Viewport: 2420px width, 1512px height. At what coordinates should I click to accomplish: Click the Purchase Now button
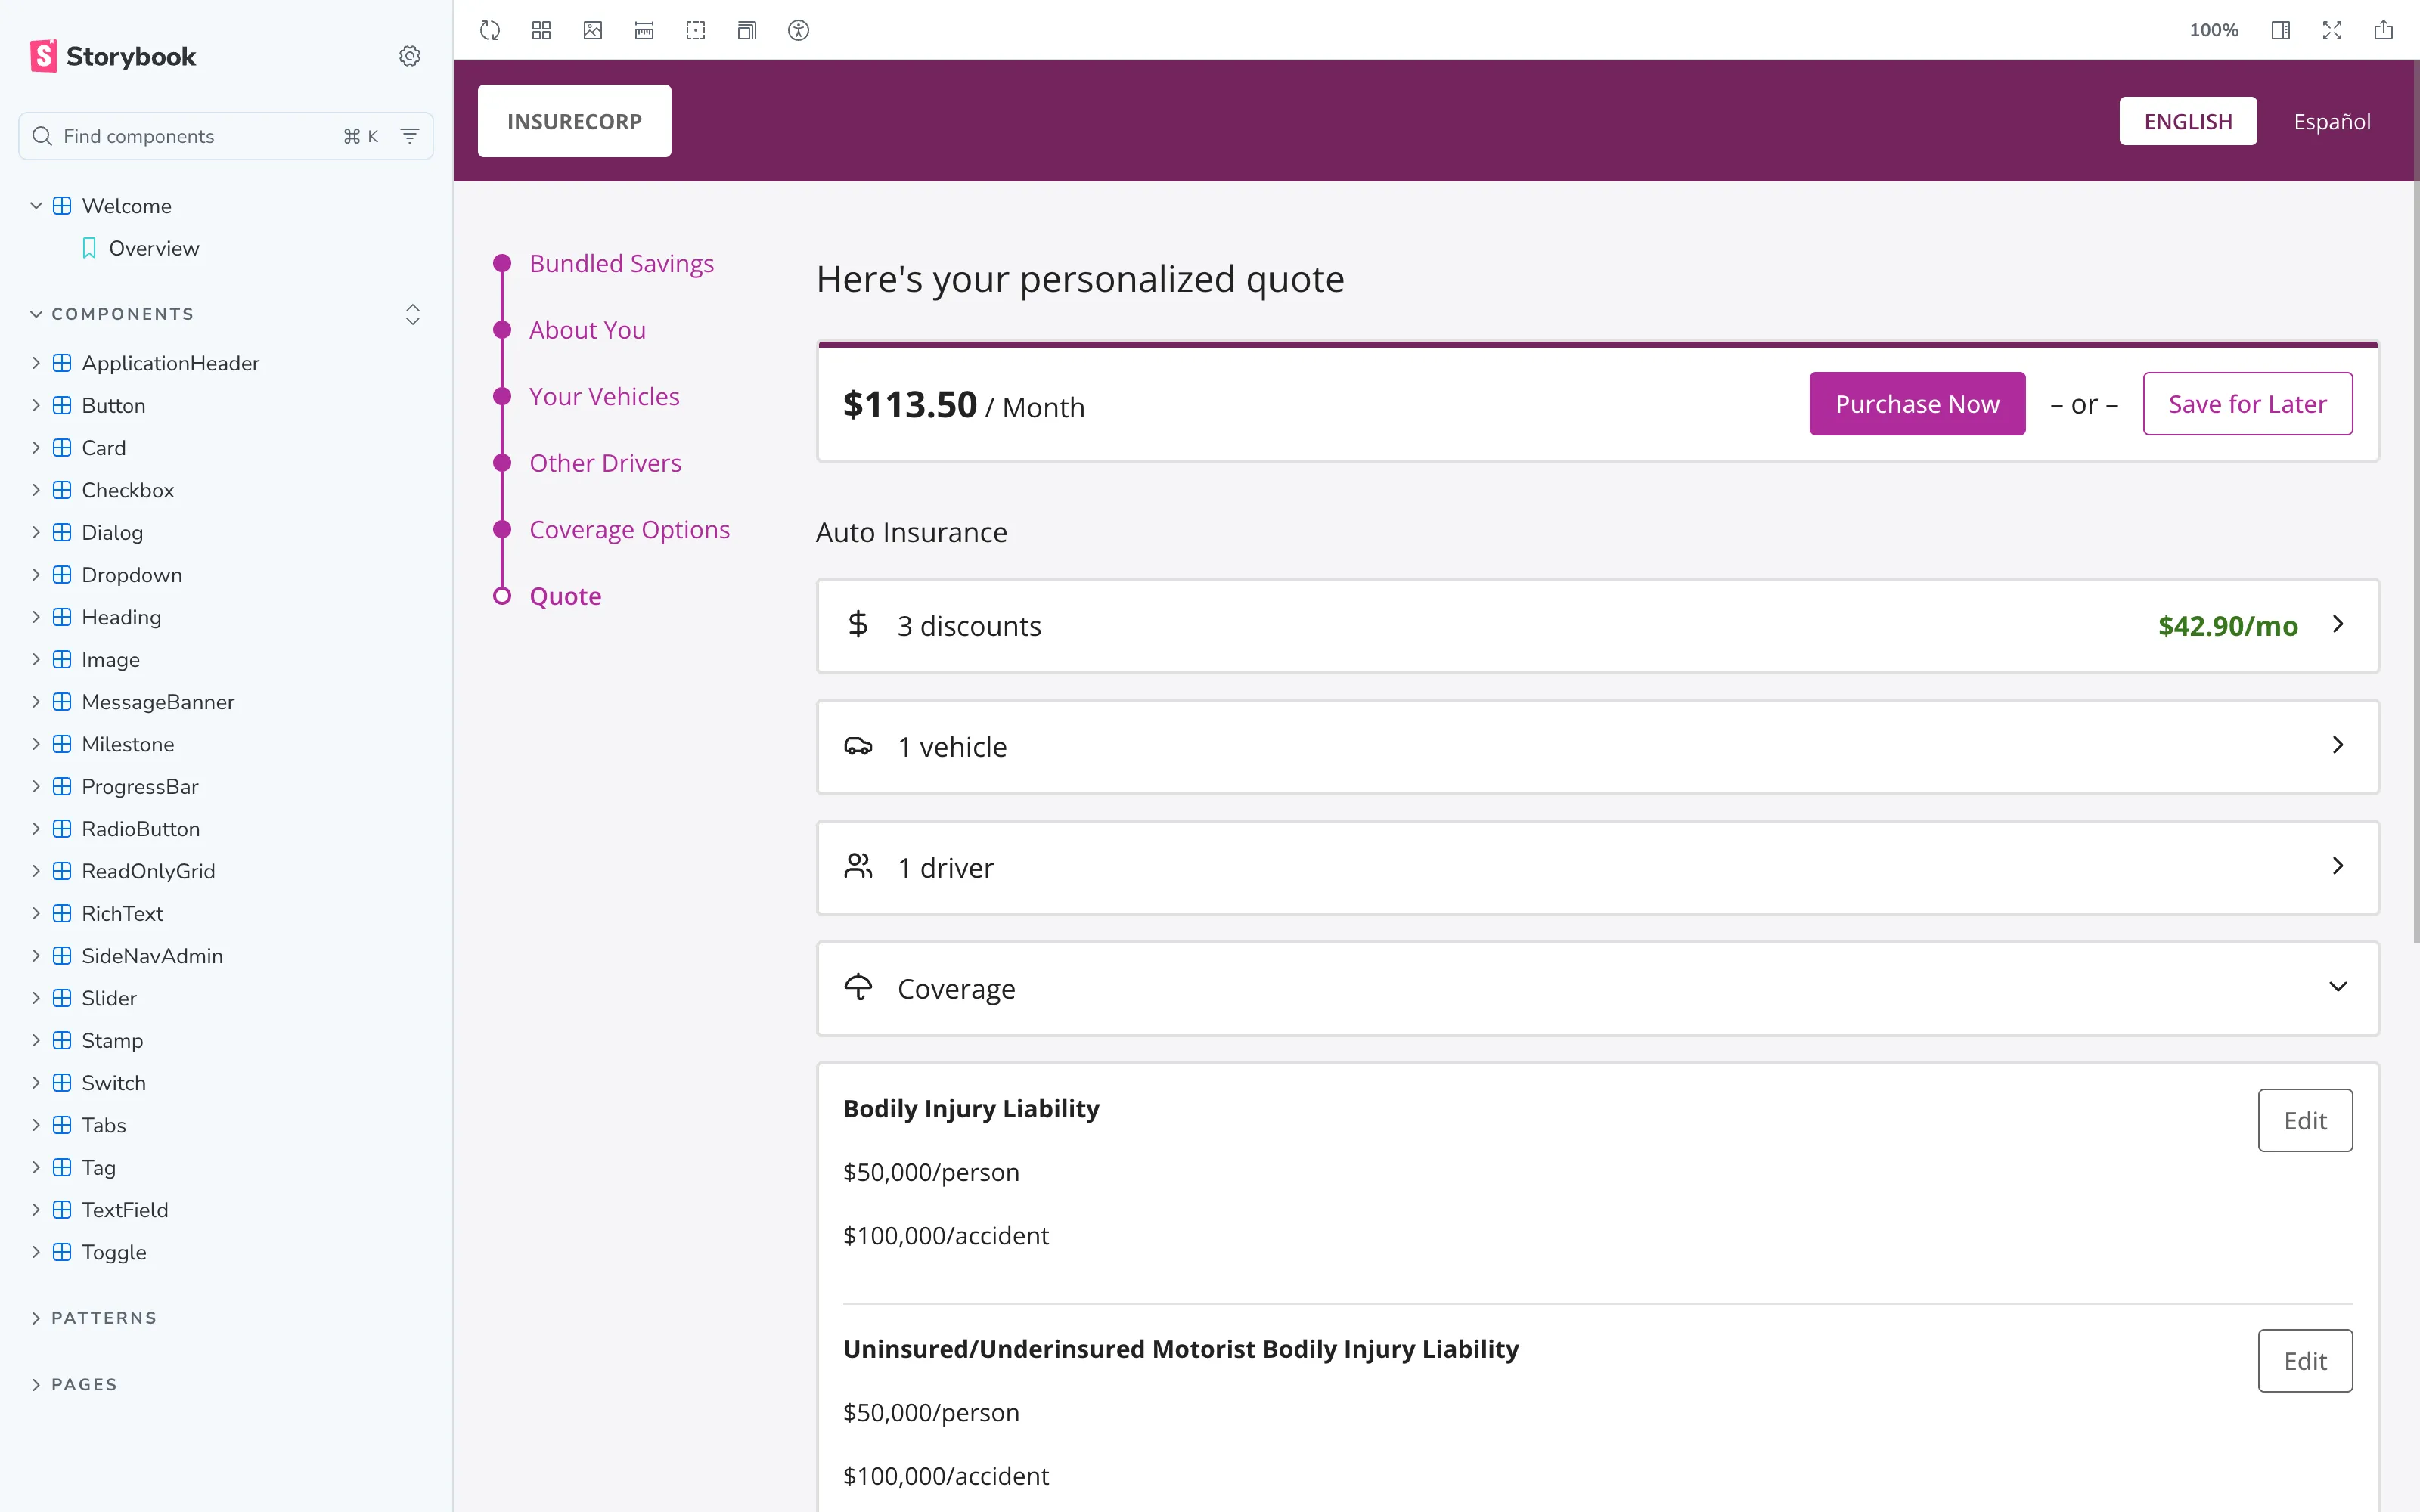[x=1916, y=404]
